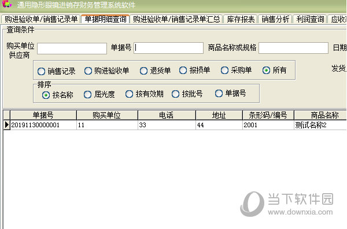Select 购进验收单 radio button

pos(106,71)
